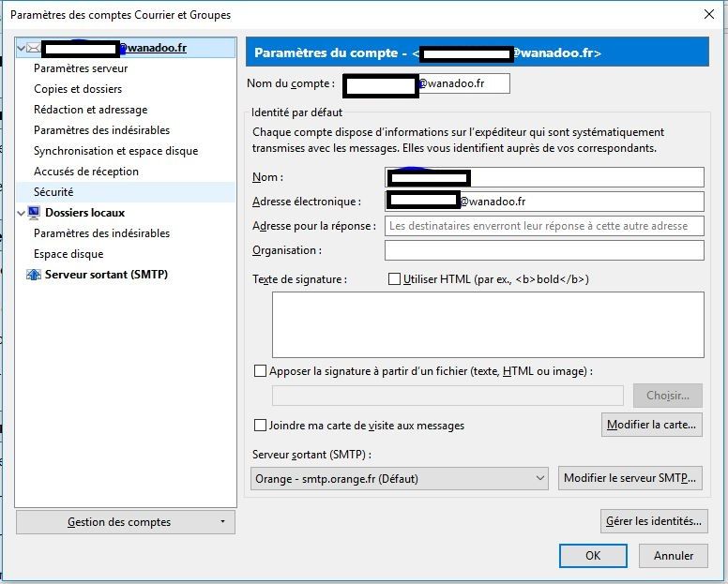
Task: Close the account settings dialog window
Action: [x=709, y=14]
